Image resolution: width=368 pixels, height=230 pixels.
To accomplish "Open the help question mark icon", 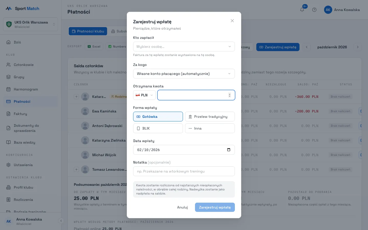I will 314,10.
